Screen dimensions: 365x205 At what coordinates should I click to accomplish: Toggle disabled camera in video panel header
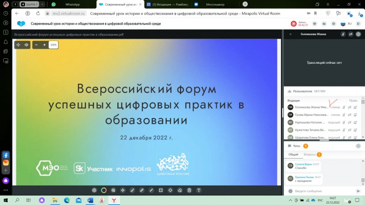pos(350,34)
